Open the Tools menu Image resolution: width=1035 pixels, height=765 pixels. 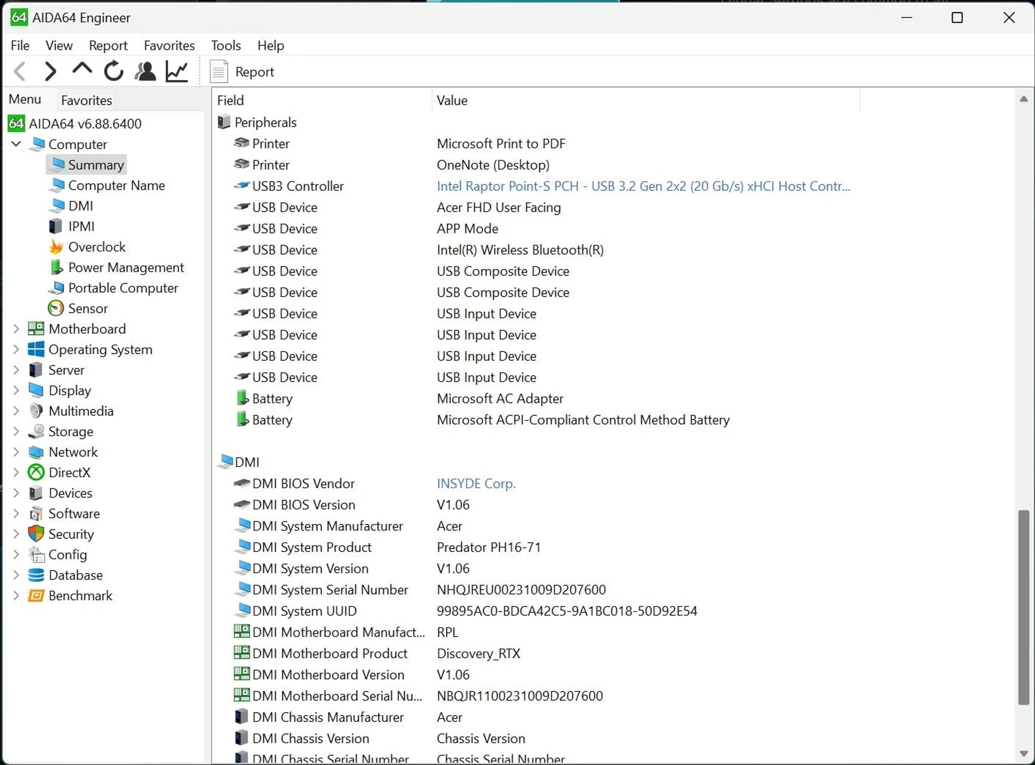point(226,45)
